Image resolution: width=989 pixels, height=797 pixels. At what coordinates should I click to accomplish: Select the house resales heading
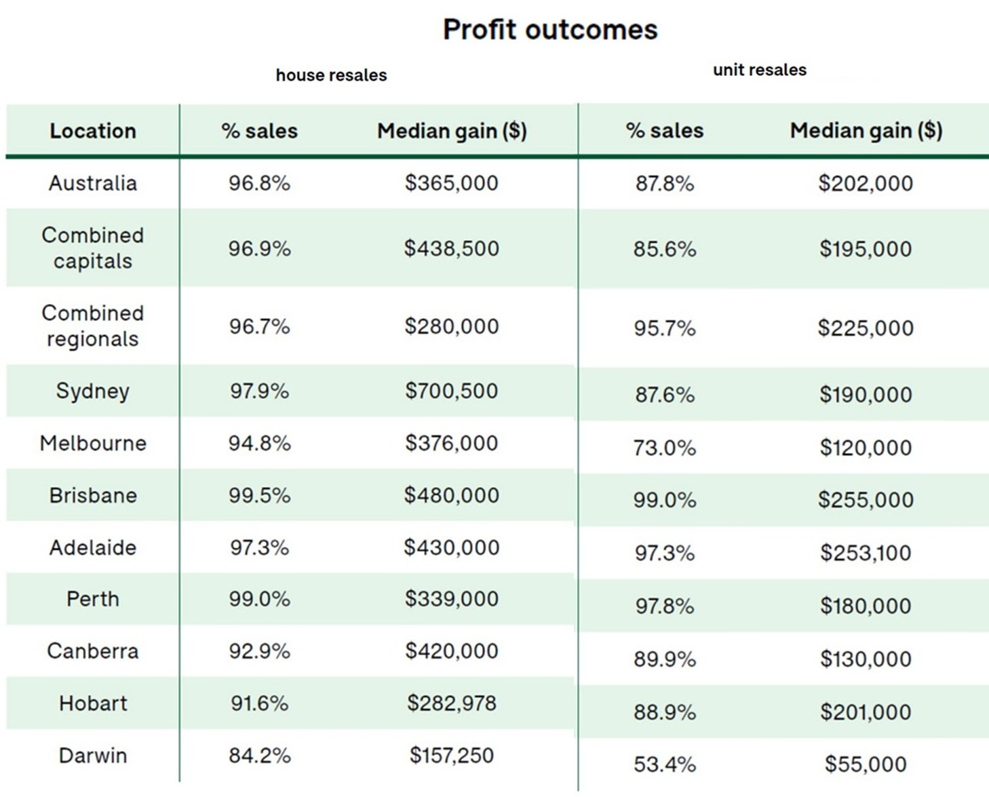(x=331, y=75)
